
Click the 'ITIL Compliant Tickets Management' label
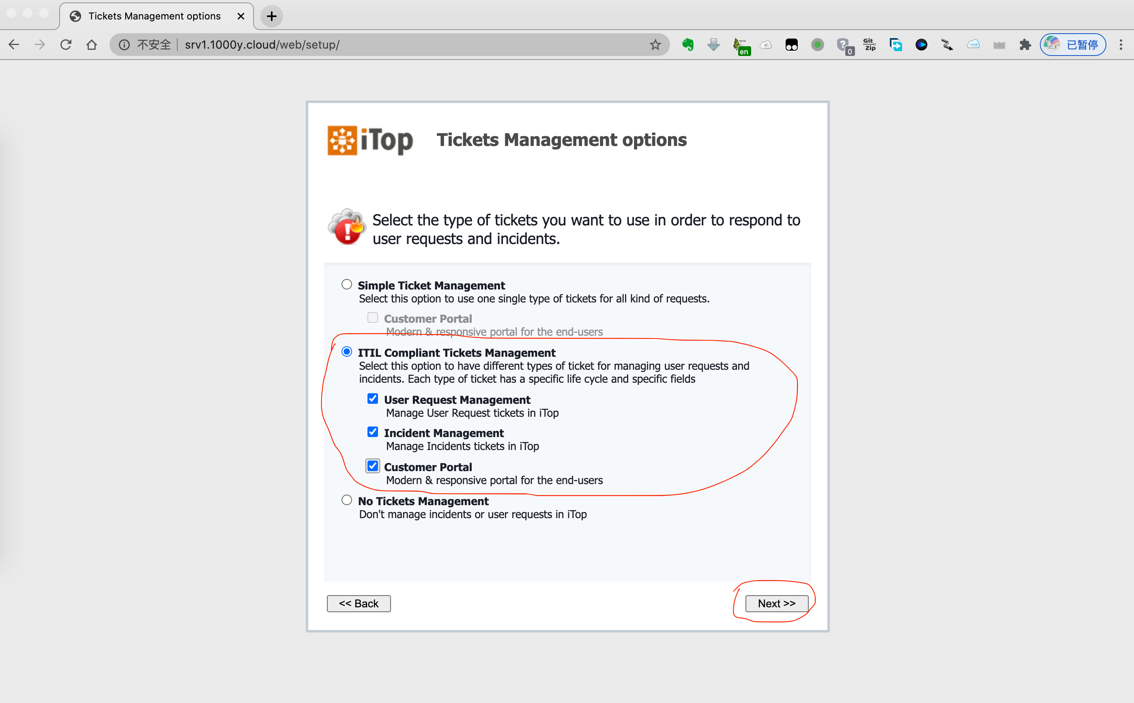click(x=456, y=352)
